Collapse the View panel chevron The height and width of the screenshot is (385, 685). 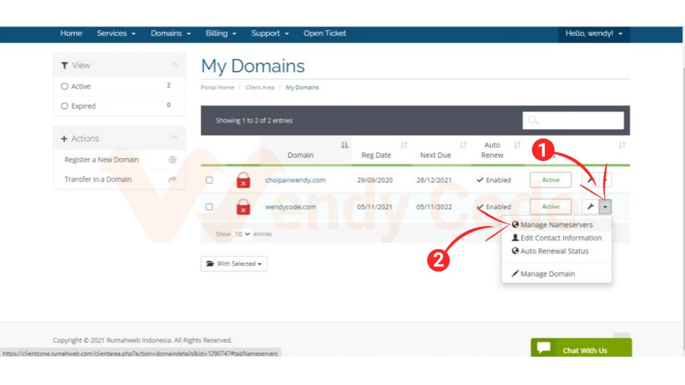point(174,65)
